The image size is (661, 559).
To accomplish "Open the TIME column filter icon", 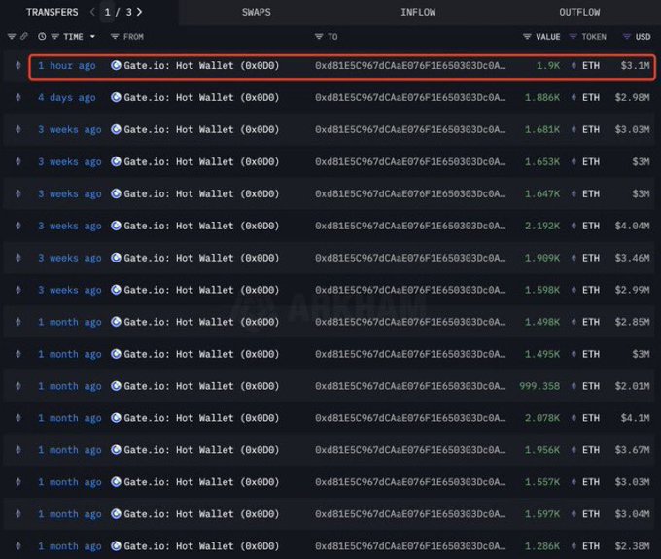I will tap(54, 37).
